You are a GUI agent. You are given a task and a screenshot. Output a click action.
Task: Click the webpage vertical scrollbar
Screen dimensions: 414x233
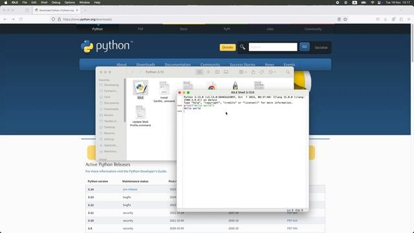tap(412, 43)
